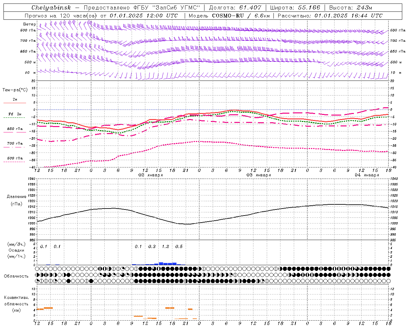The height and width of the screenshot is (326, 407).
Task: Select the 500 гПа temperature legend entry
Action: (x=15, y=158)
